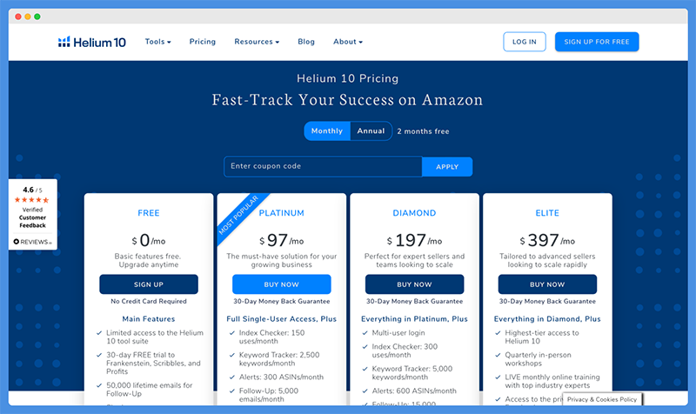Screen dimensions: 696x414
Task: Expand the Resources dropdown menu
Action: pyautogui.click(x=257, y=42)
